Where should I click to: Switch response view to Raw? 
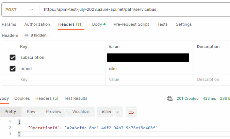[x=31, y=112]
